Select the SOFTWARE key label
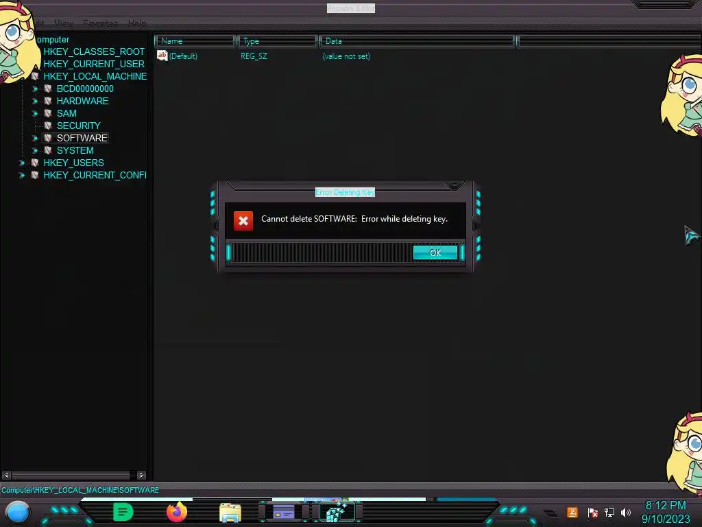The width and height of the screenshot is (702, 527). coord(82,138)
